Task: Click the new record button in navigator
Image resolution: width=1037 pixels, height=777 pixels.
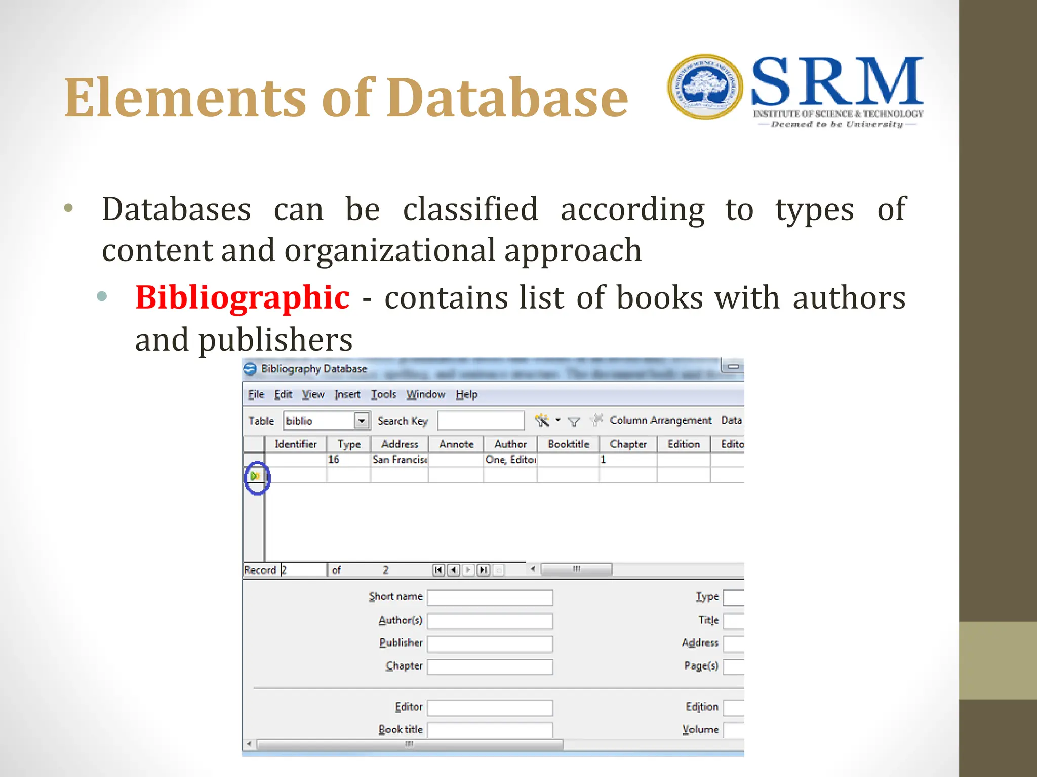Action: click(499, 570)
